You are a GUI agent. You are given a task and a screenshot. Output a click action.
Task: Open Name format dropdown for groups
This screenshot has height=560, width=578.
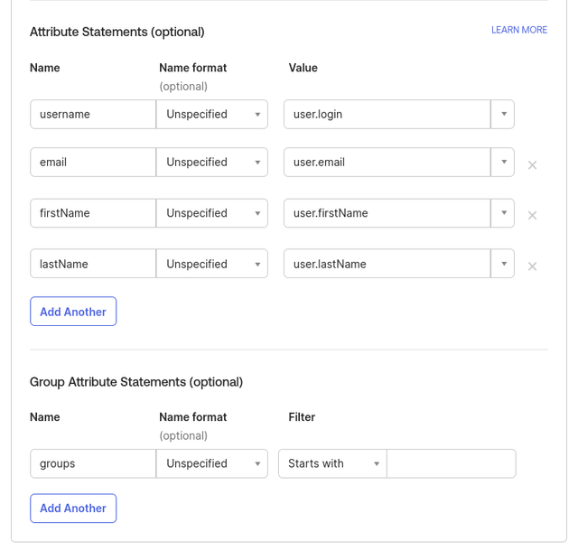pos(212,463)
